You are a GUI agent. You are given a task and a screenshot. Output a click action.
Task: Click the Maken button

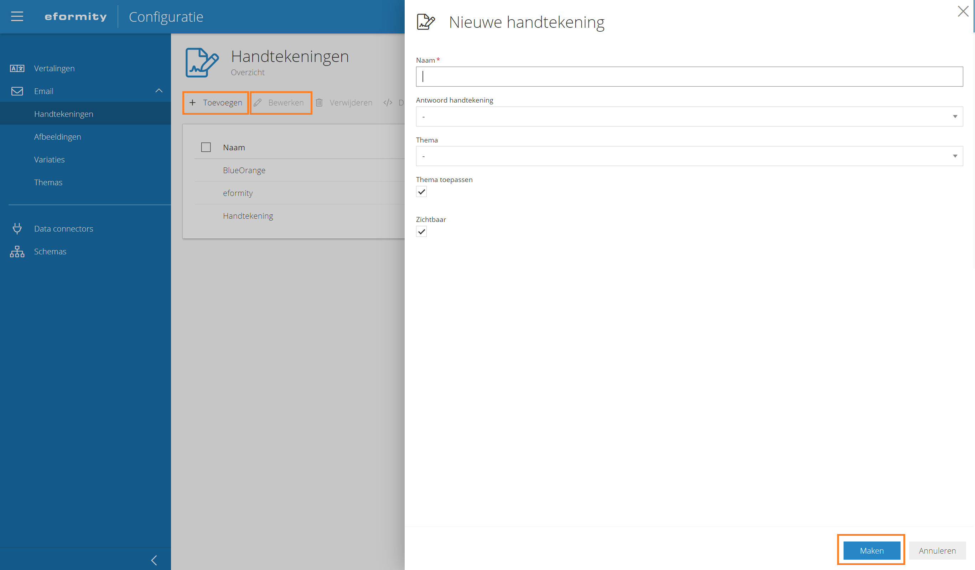click(x=871, y=550)
